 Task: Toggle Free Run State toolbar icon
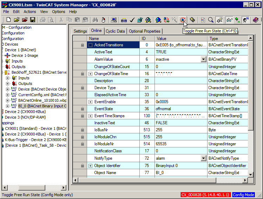(x=183, y=20)
